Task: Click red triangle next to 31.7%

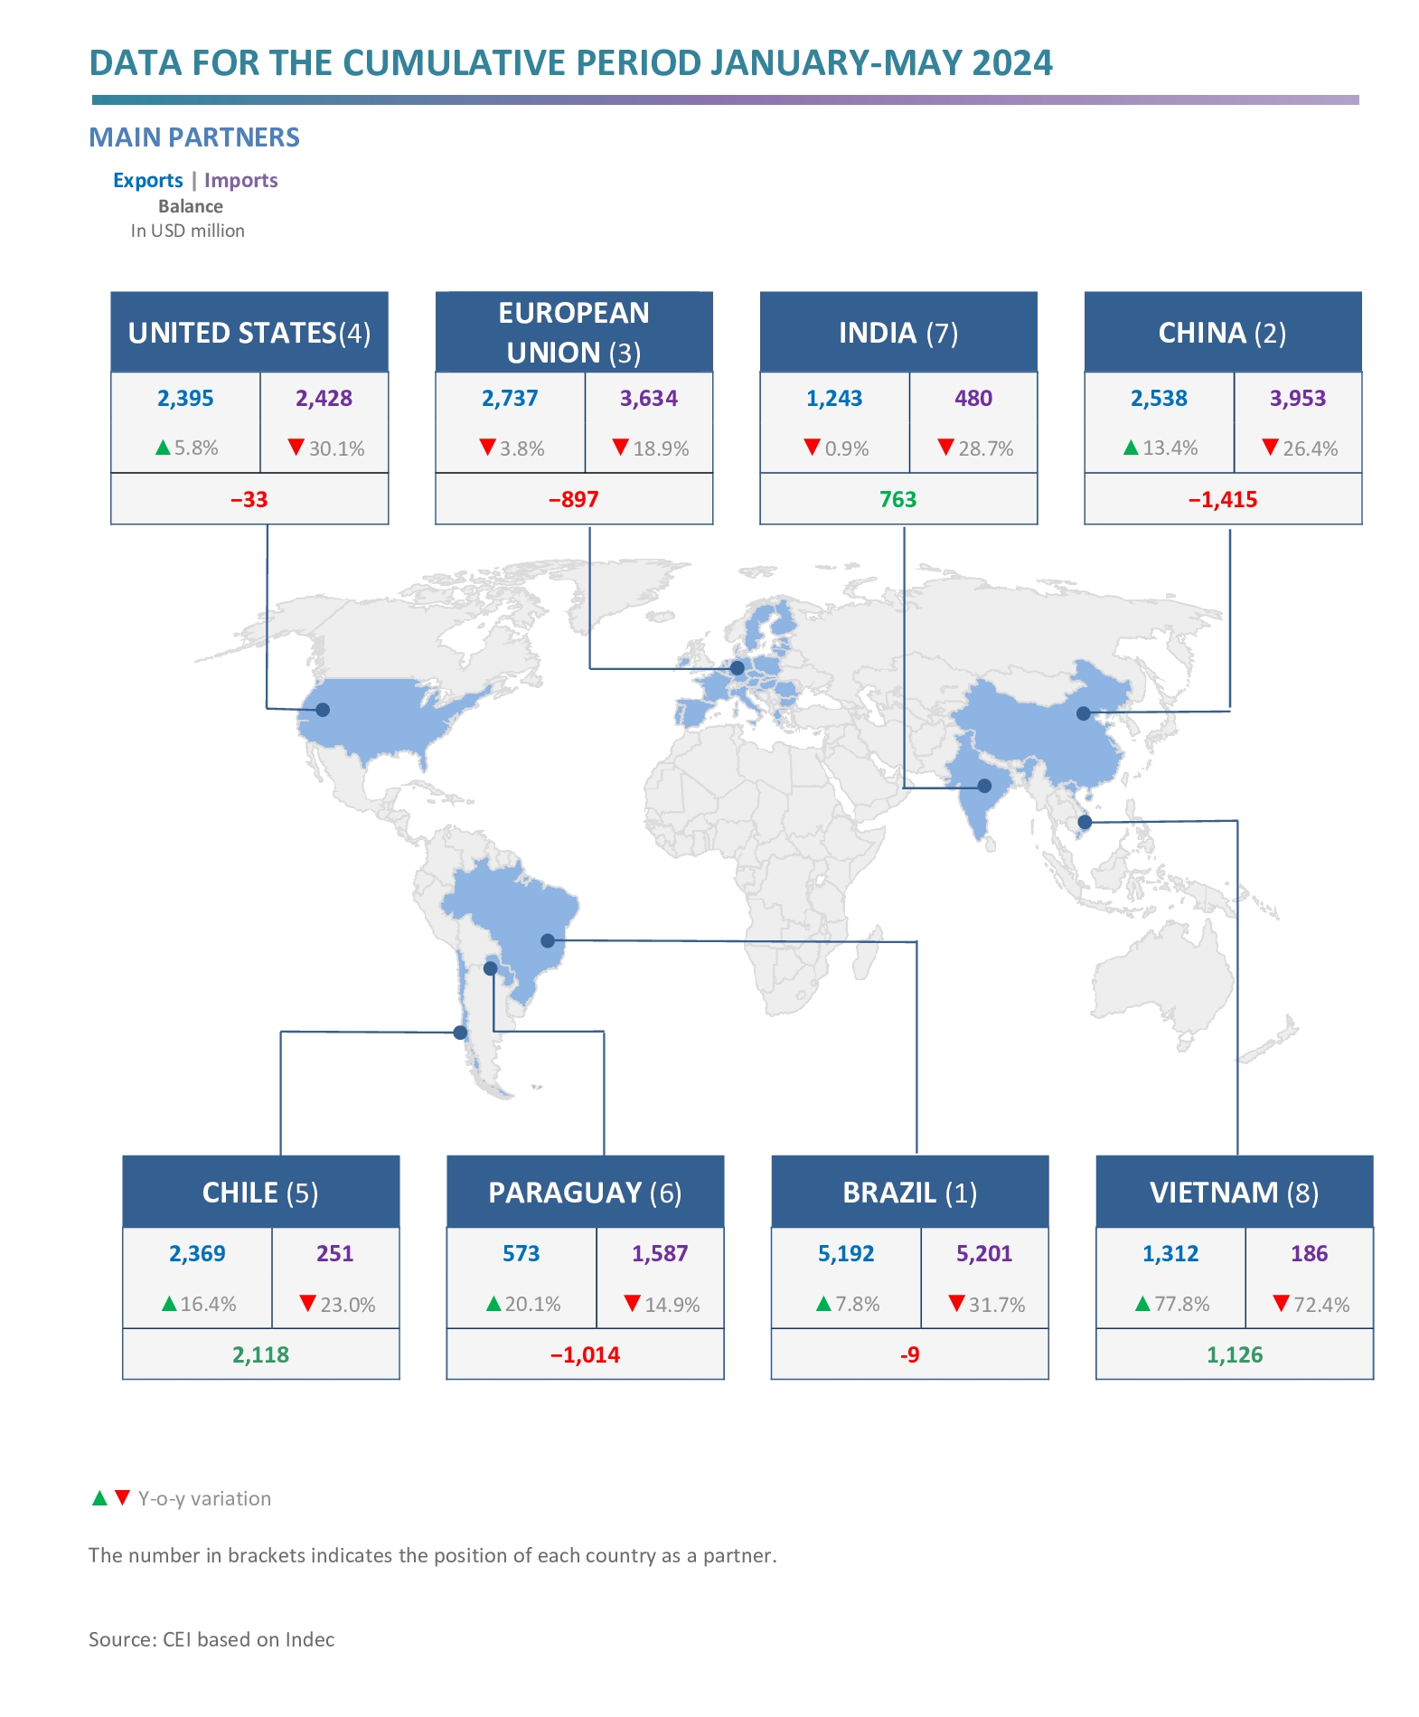Action: 956,1303
